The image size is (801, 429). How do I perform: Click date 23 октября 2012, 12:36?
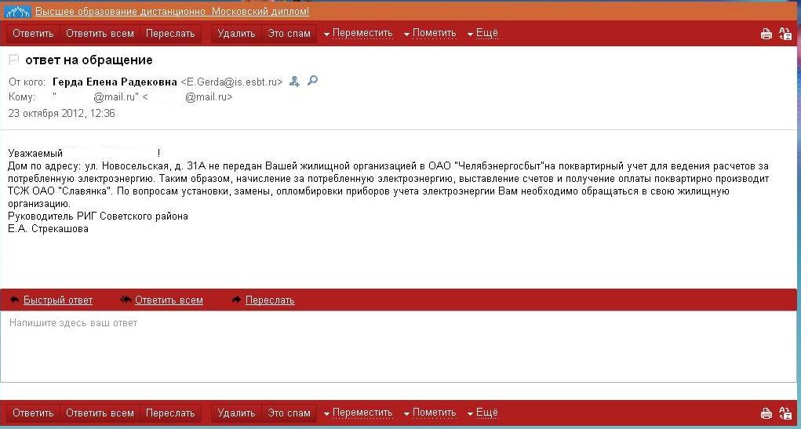click(62, 114)
